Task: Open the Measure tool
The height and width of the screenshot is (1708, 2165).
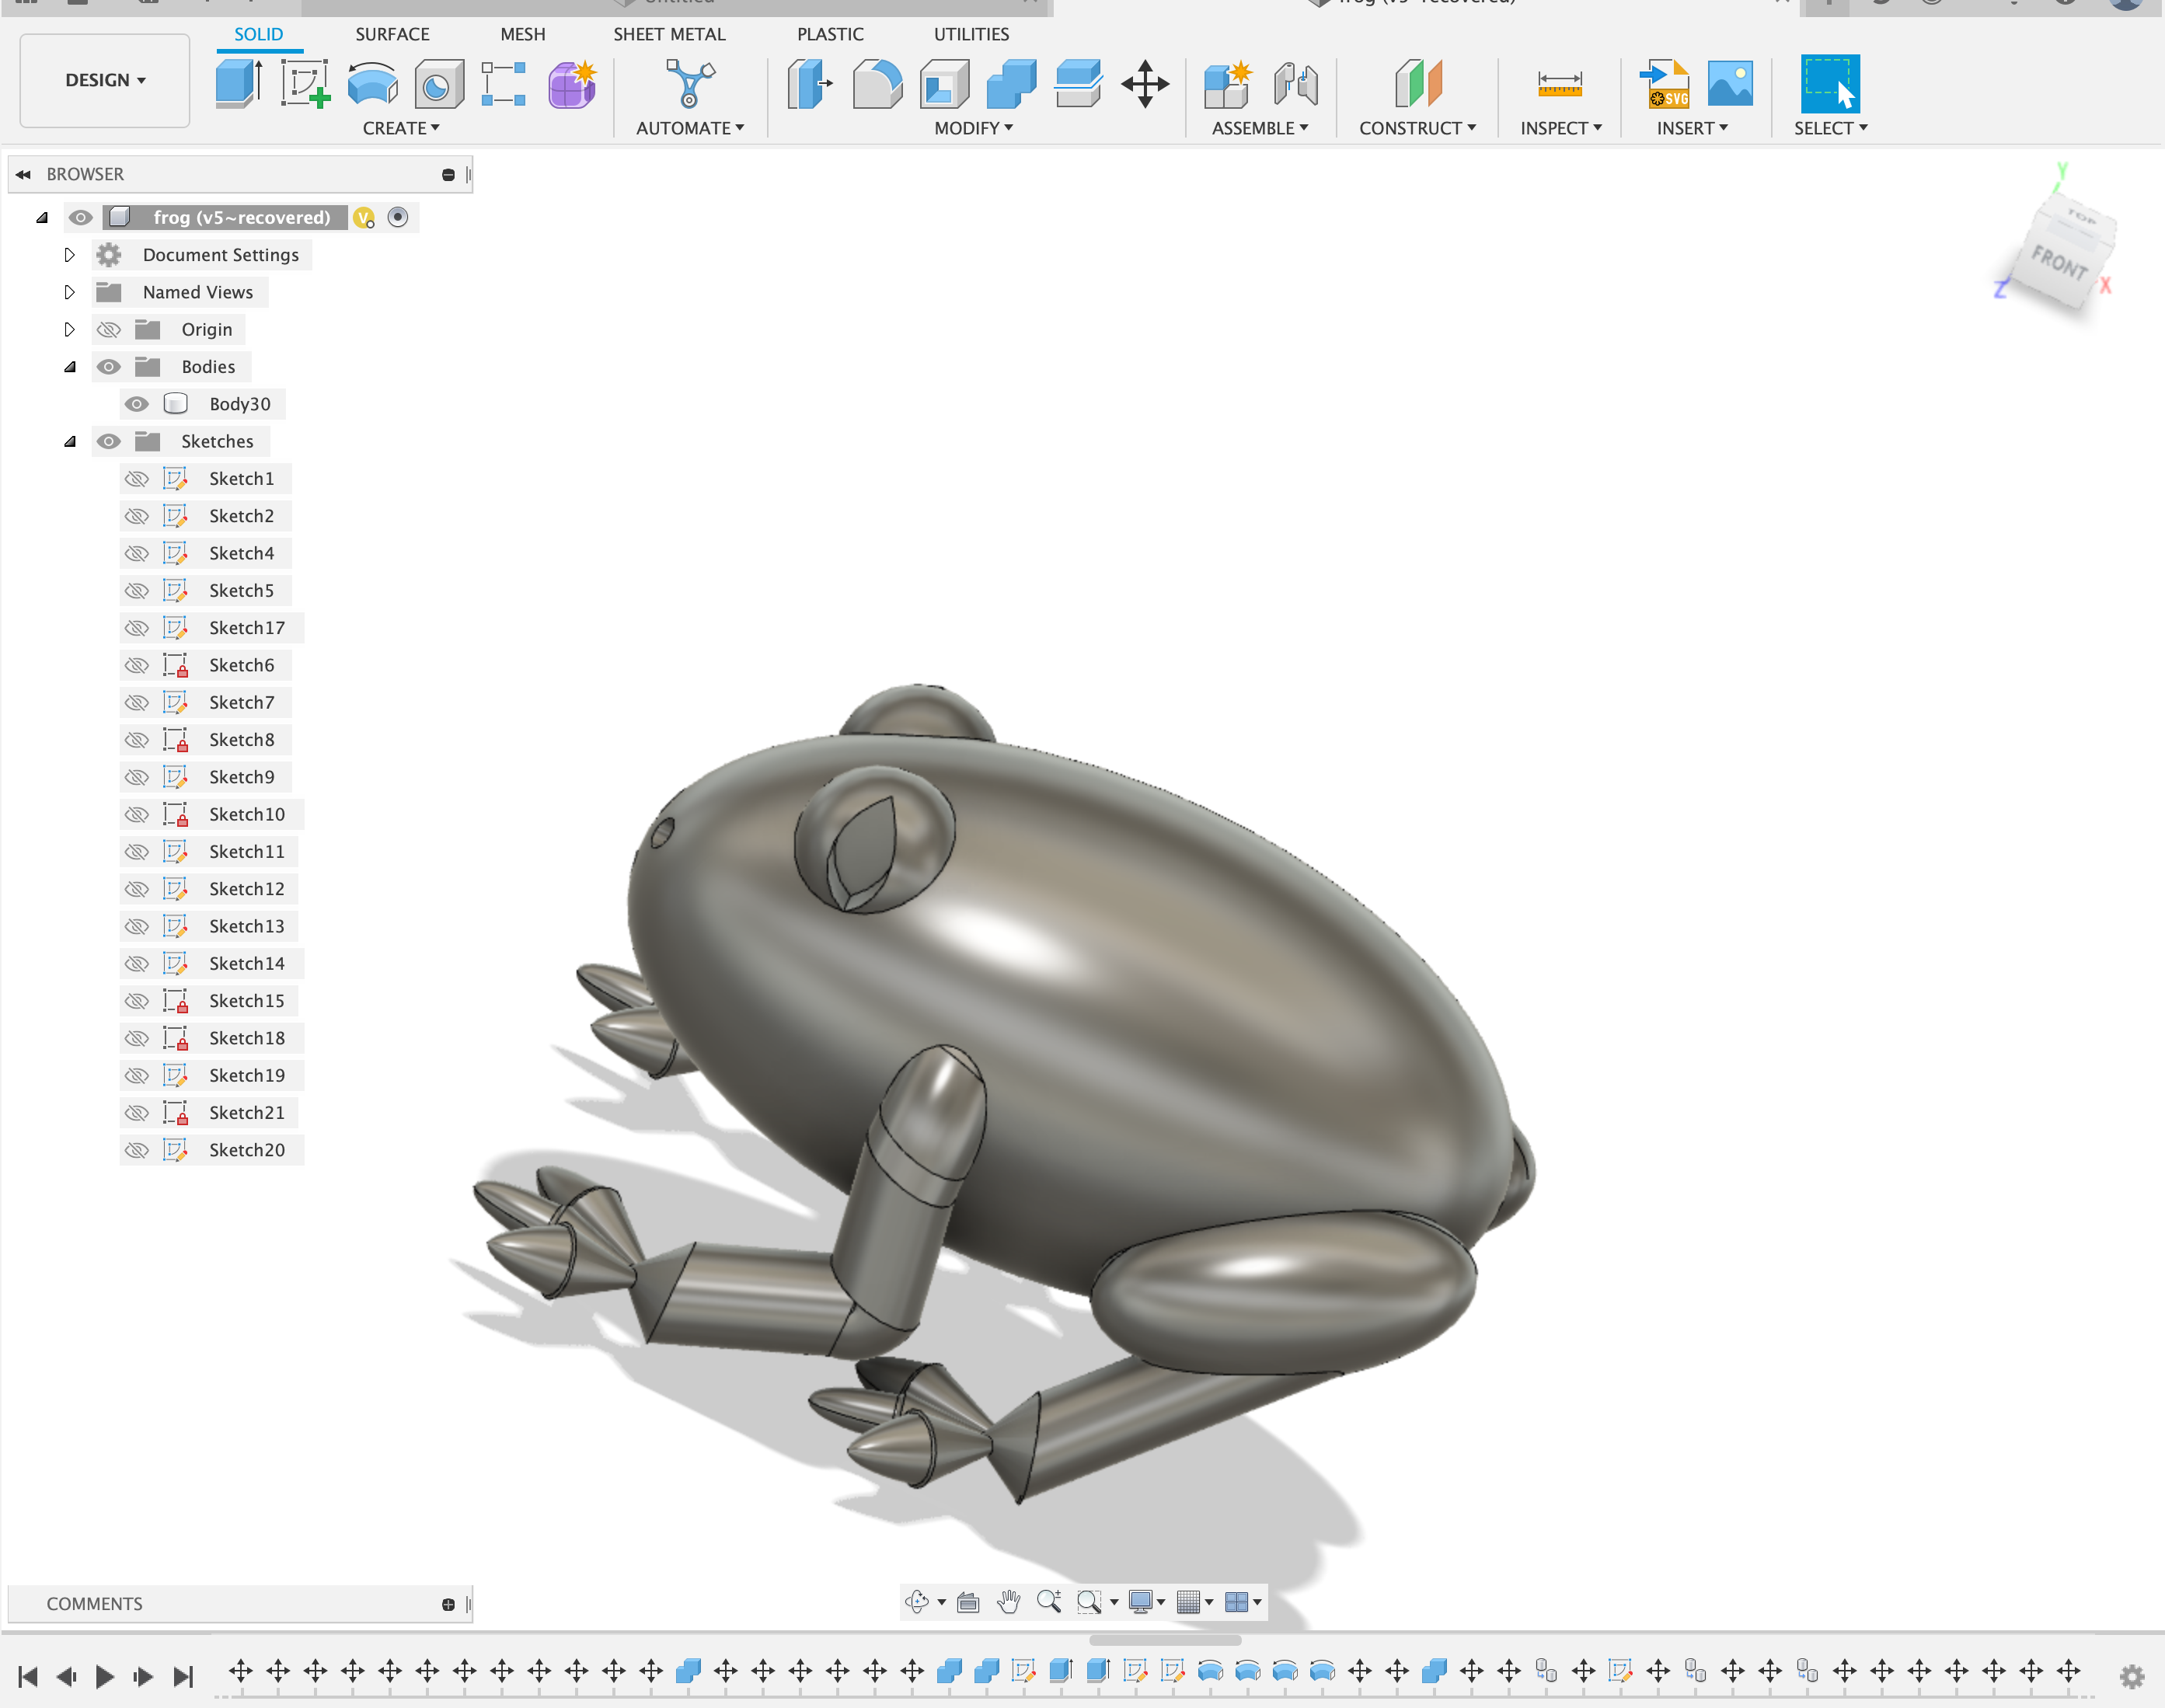Action: (x=1558, y=84)
